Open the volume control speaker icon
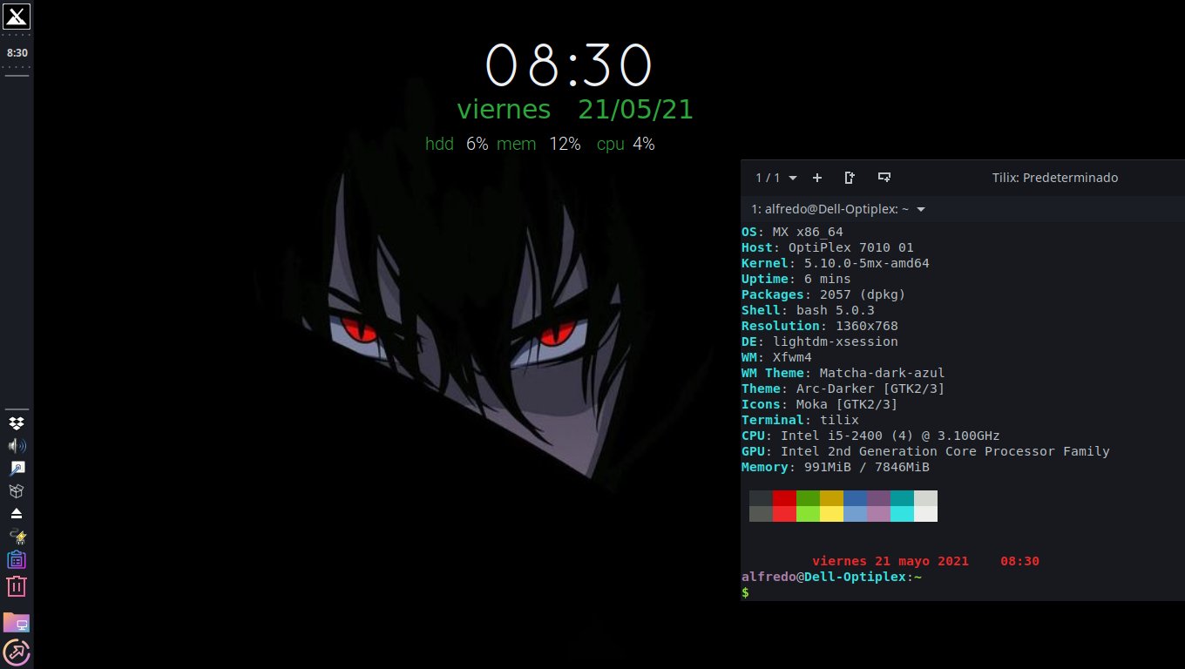The width and height of the screenshot is (1185, 669). click(x=17, y=446)
